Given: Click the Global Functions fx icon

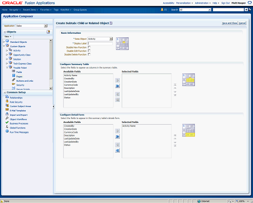Looking at the screenshot, I should click(x=7, y=127).
